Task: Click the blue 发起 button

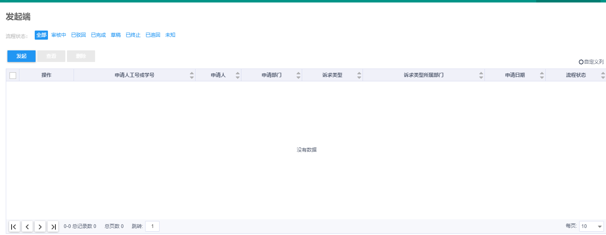Action: tap(21, 56)
